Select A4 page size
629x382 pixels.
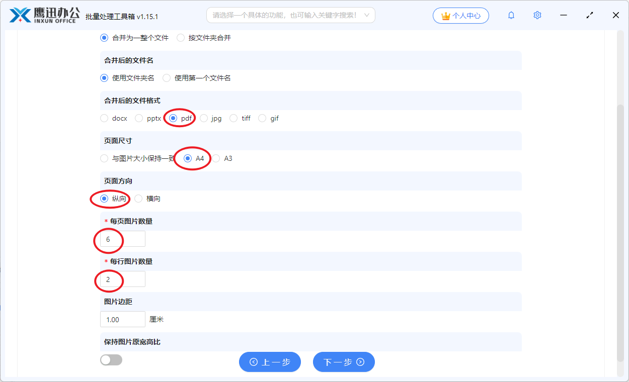pos(194,158)
